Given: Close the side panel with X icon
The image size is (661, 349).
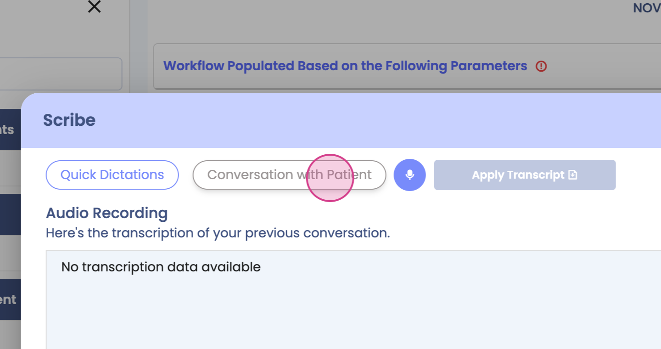Looking at the screenshot, I should [94, 6].
